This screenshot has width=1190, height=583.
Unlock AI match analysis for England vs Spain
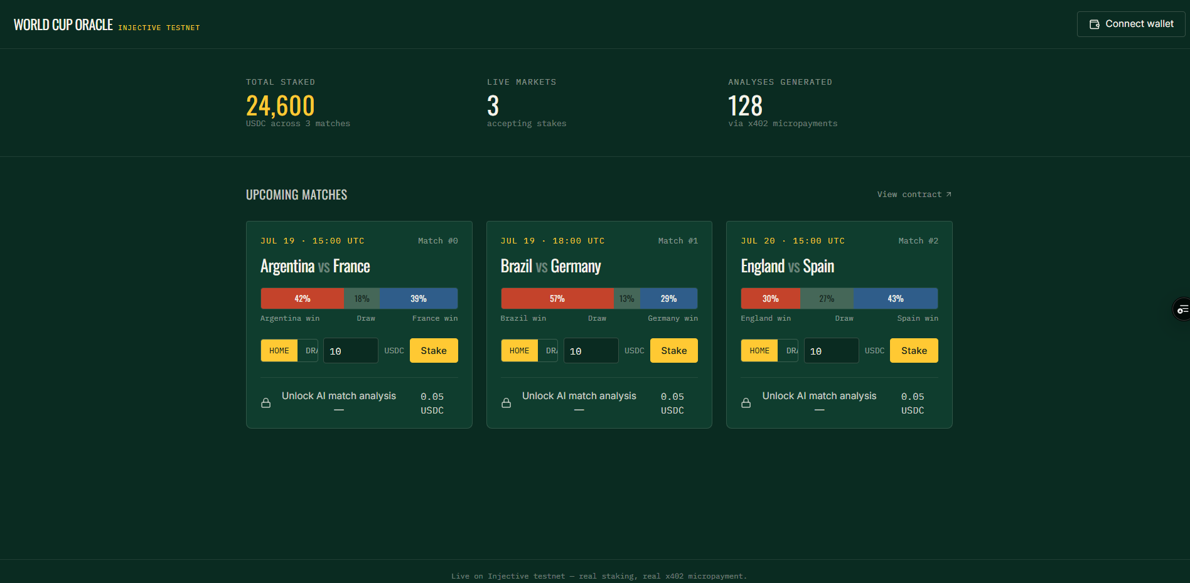839,403
